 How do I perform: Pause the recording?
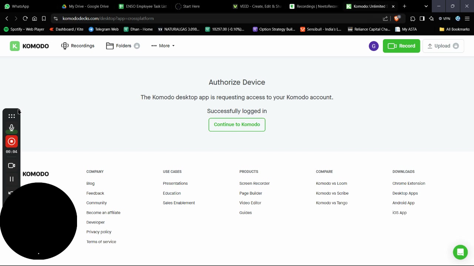tap(11, 179)
